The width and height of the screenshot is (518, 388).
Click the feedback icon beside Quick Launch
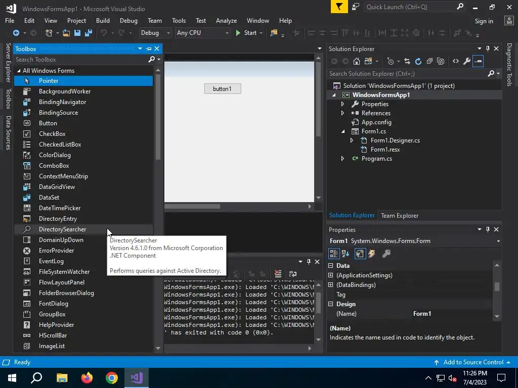pyautogui.click(x=356, y=7)
